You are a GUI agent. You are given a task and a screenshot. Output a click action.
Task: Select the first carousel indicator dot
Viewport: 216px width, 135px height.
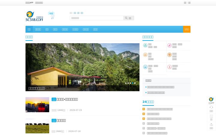[x=126, y=83]
